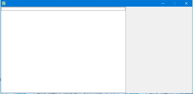Click the middle of the white list area
Viewport: 193px width, 94px height.
[63, 50]
